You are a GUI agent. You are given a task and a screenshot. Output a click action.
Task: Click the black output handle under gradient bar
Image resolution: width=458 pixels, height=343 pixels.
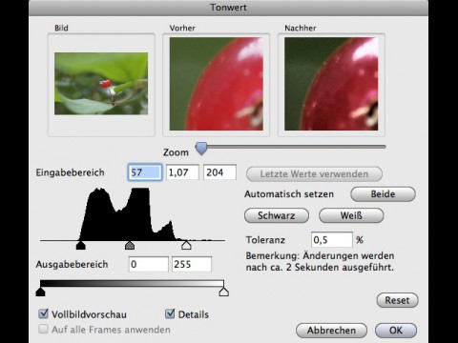pyautogui.click(x=40, y=293)
